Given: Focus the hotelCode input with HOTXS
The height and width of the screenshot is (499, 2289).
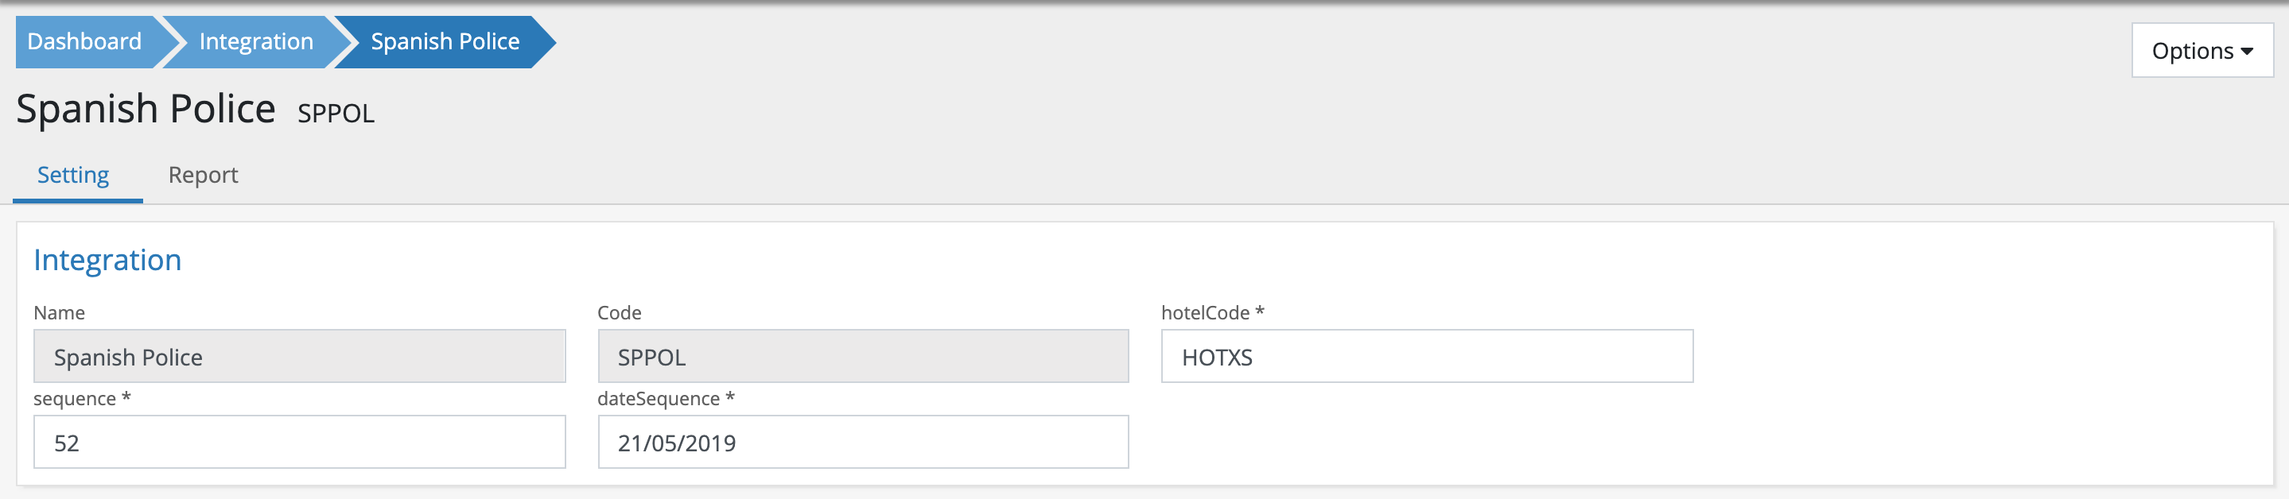Looking at the screenshot, I should (1426, 357).
